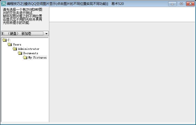The height and width of the screenshot is (125, 196).
Task: Click the C: drive folder icon
Action: 4,40
